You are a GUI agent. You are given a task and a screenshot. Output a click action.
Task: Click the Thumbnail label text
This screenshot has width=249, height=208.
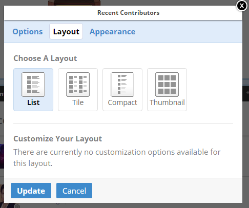point(167,102)
